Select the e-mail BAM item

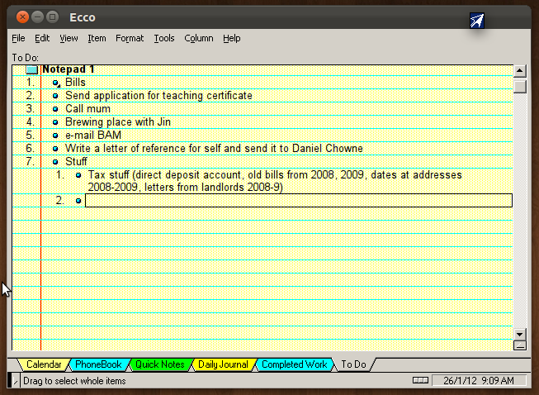[x=93, y=136]
